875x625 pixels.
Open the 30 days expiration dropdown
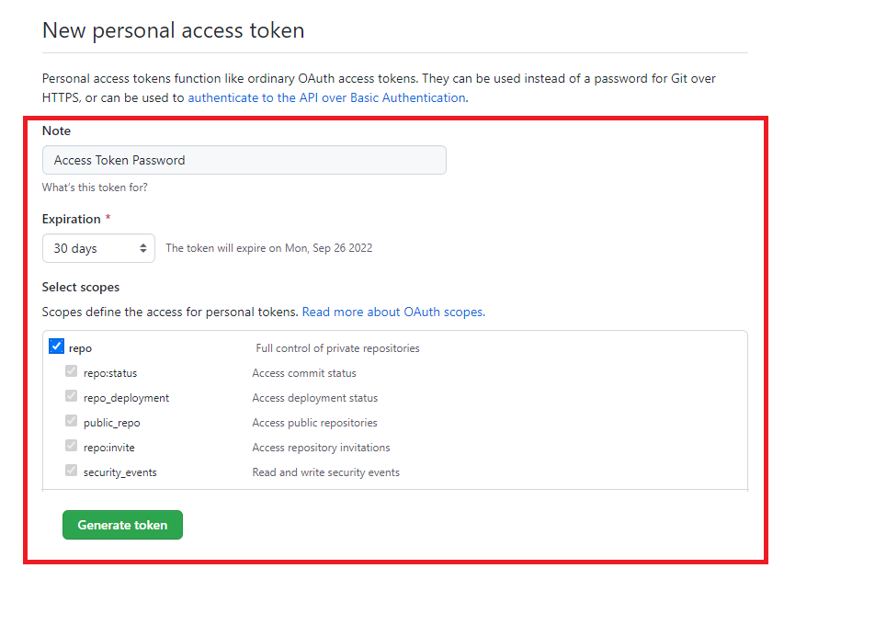[x=98, y=248]
